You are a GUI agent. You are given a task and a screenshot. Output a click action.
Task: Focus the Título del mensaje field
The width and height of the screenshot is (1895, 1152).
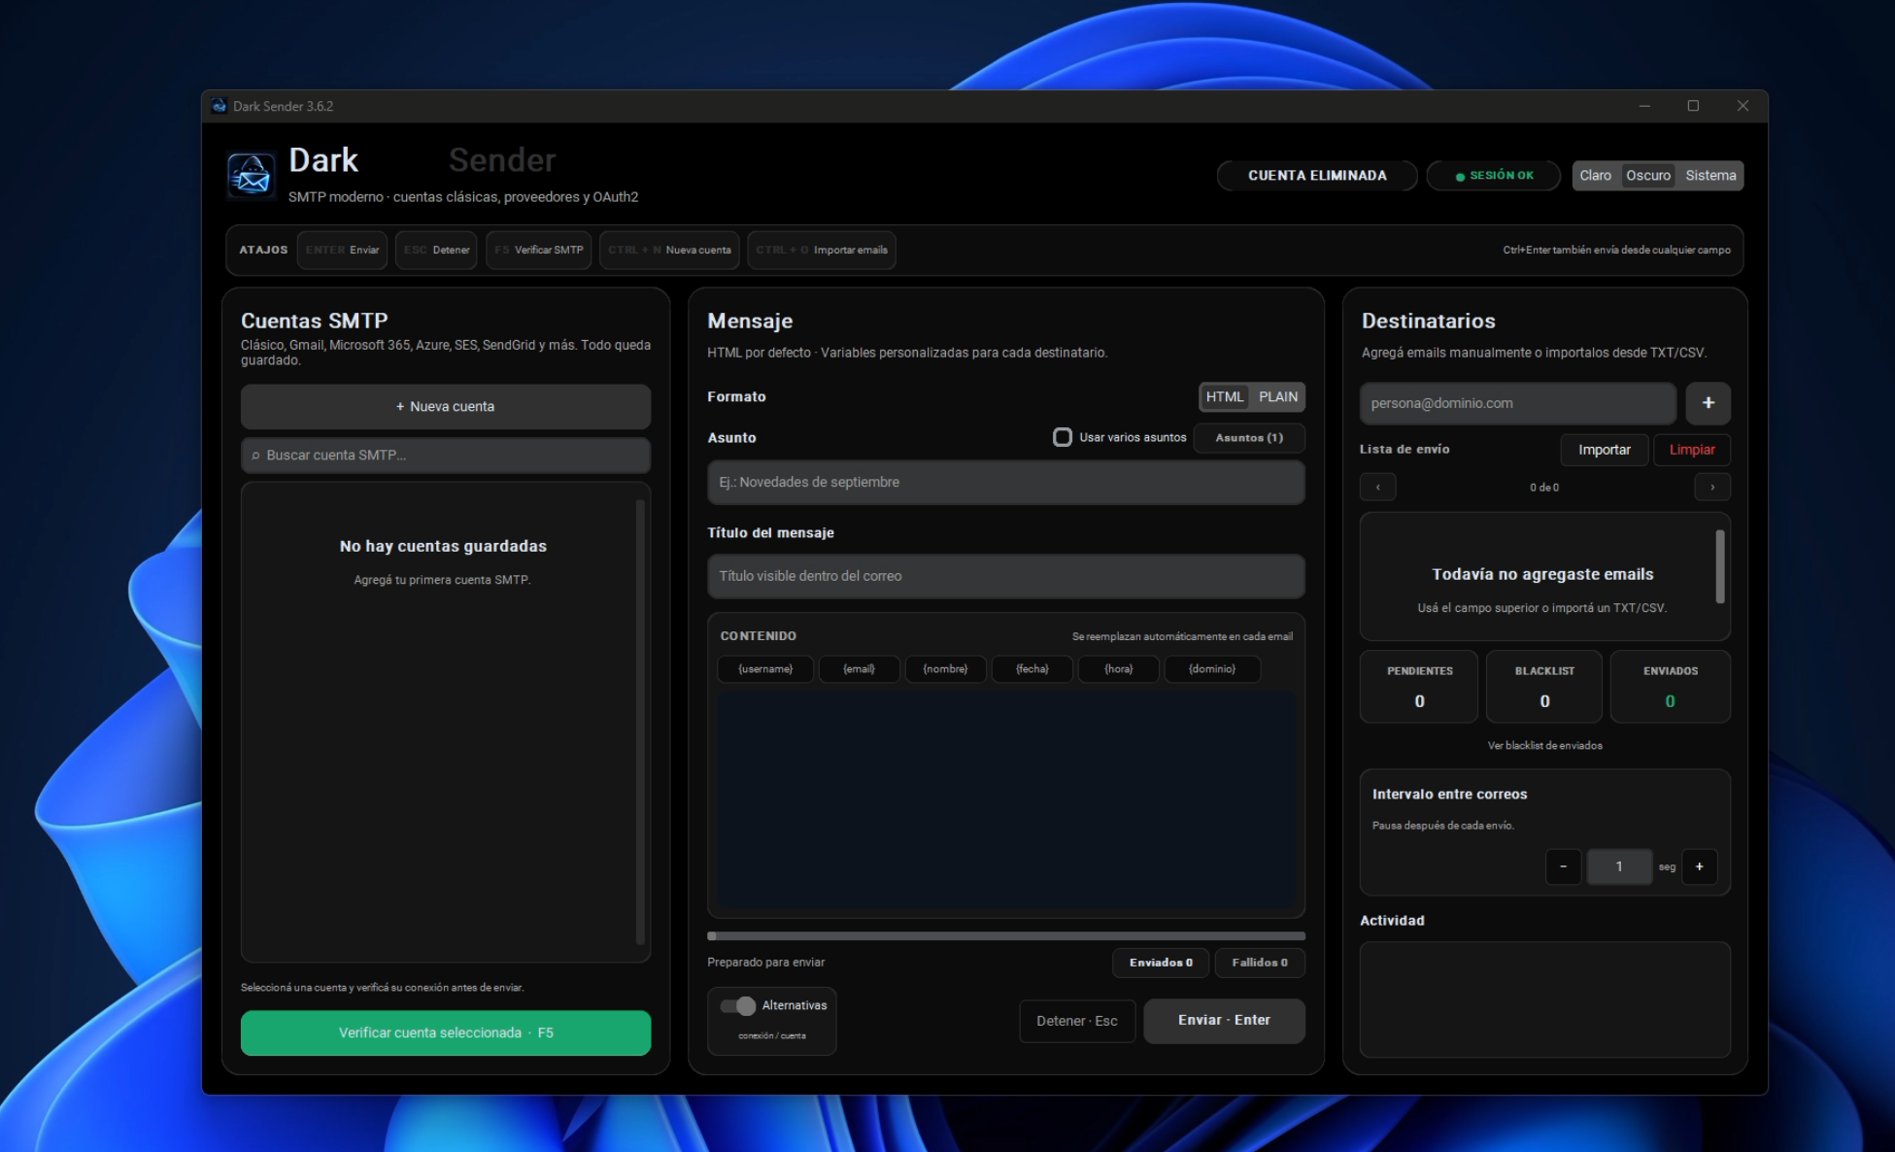1005,576
